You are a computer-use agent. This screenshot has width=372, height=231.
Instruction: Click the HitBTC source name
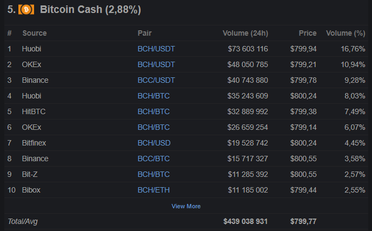pyautogui.click(x=34, y=111)
